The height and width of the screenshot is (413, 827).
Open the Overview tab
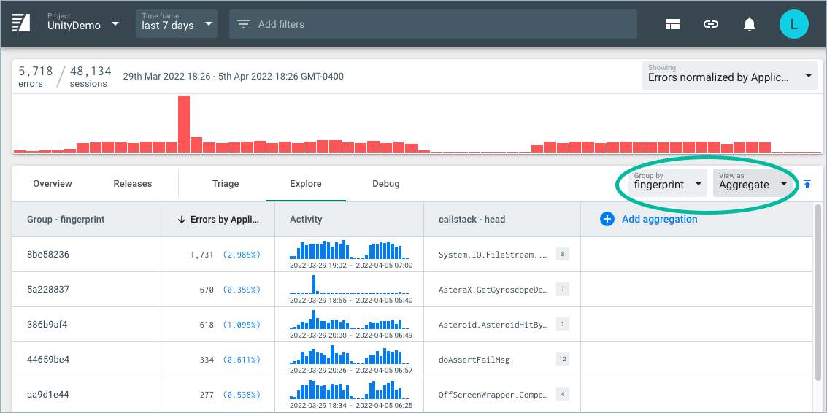click(53, 184)
